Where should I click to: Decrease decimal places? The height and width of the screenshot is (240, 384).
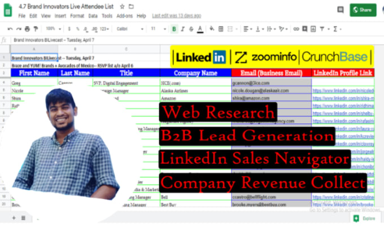click(x=86, y=29)
